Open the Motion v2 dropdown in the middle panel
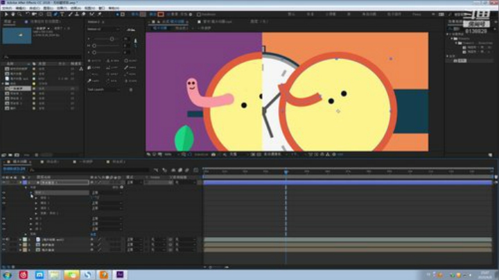Screen dimensions: 499x280 tap(104, 29)
